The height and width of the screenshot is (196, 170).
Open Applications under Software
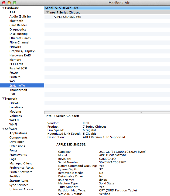coord(18,133)
